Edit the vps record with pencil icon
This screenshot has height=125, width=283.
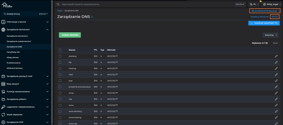[276, 99]
